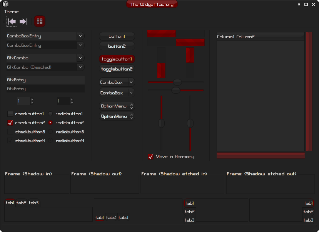This screenshot has height=232, width=319.
Task: Open the GtkCombo (Disabled) dropdown arrow
Action: [x=80, y=67]
